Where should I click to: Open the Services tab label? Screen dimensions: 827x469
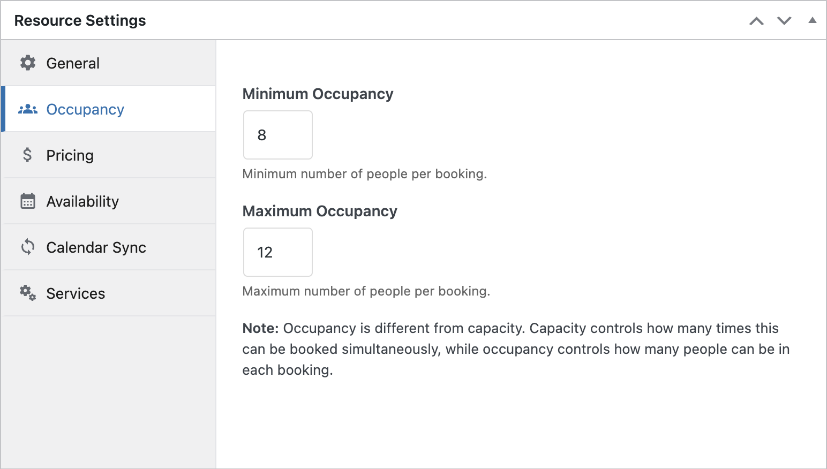click(76, 293)
